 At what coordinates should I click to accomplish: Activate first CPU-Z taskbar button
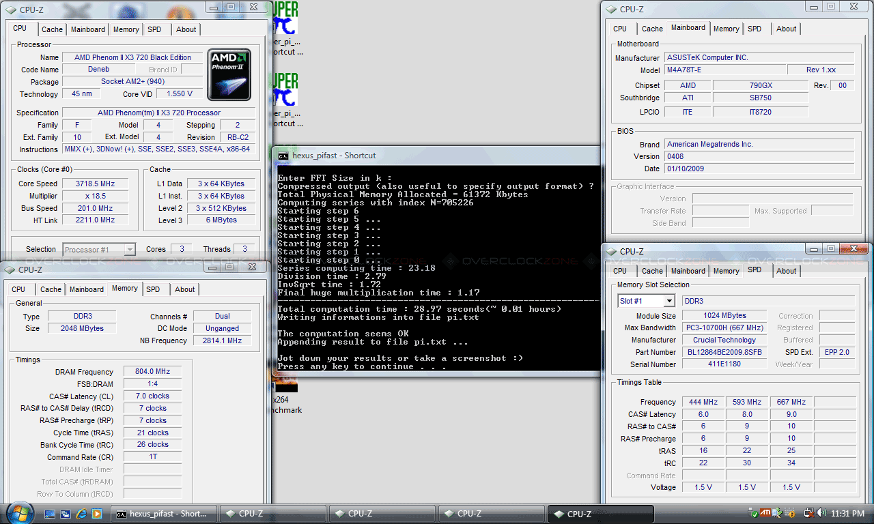coord(272,514)
